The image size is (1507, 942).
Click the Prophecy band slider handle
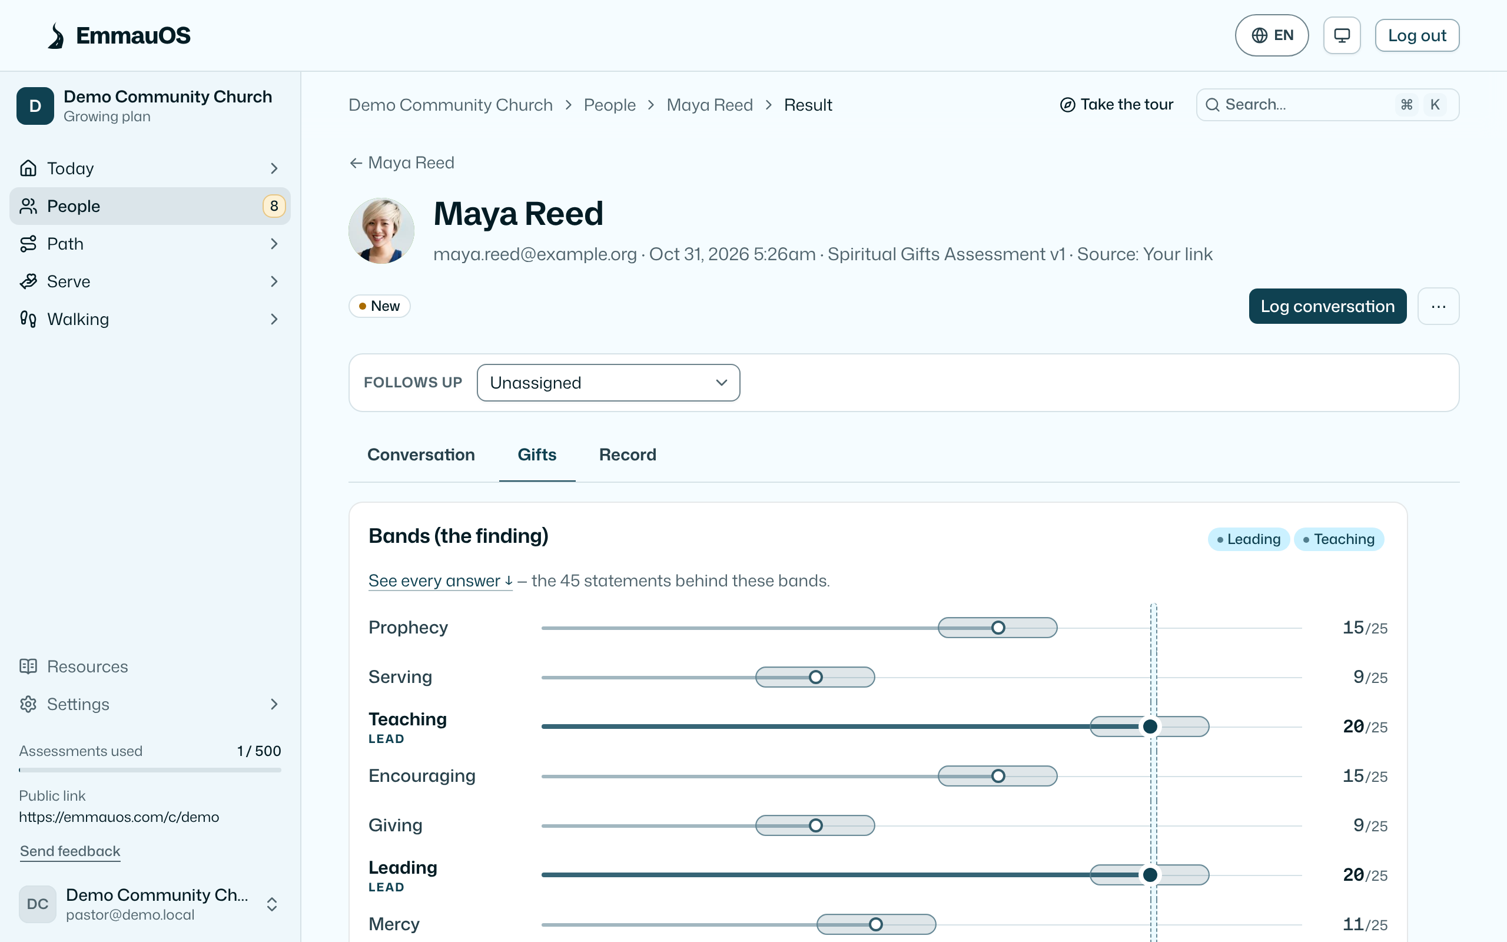tap(998, 628)
